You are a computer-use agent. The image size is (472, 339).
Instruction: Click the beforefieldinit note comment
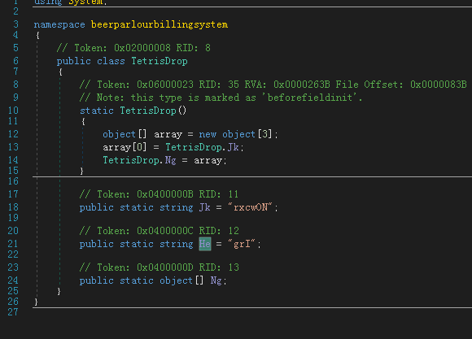pos(221,98)
